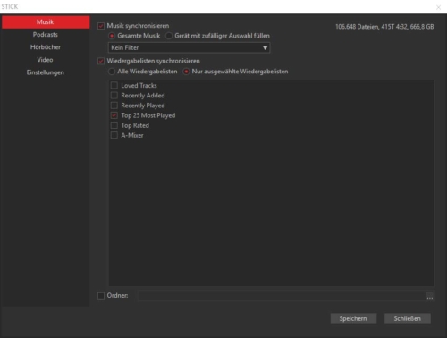This screenshot has width=447, height=338.
Task: Uncheck Top 25 Most Played playlist
Action: [x=114, y=115]
